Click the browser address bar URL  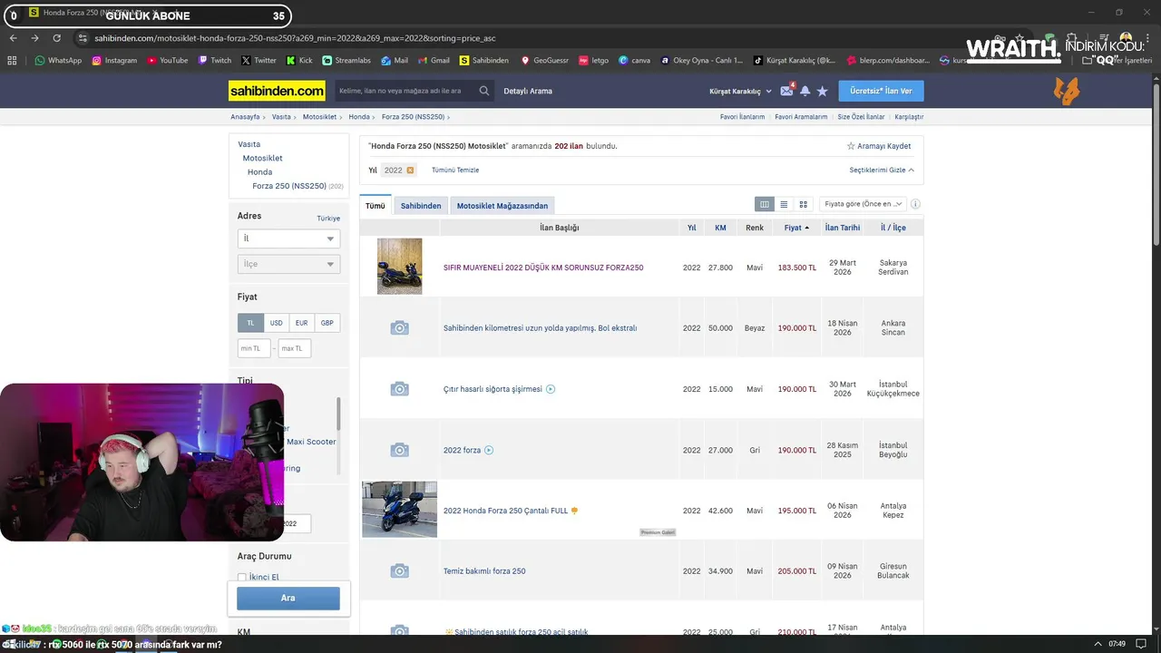pos(295,38)
